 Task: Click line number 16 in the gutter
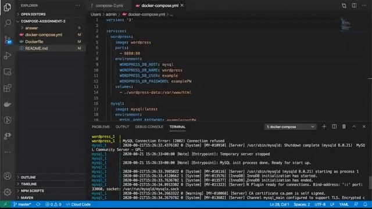click(x=96, y=103)
